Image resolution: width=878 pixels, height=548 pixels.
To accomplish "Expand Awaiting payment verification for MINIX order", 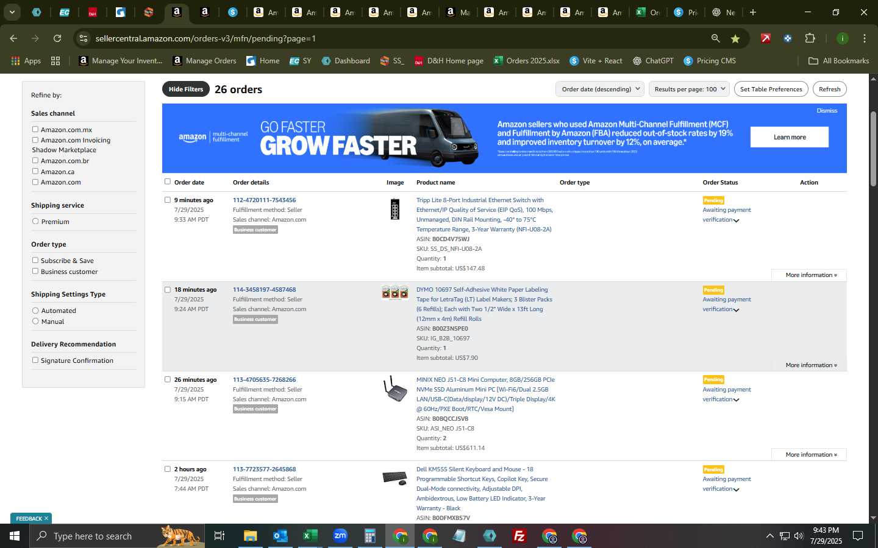I will tap(736, 400).
